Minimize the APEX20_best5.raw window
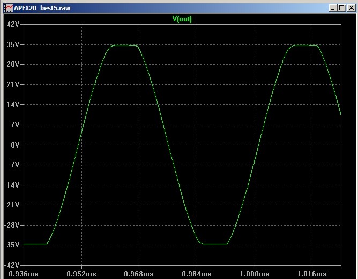The height and width of the screenshot is (279, 358). point(333,8)
